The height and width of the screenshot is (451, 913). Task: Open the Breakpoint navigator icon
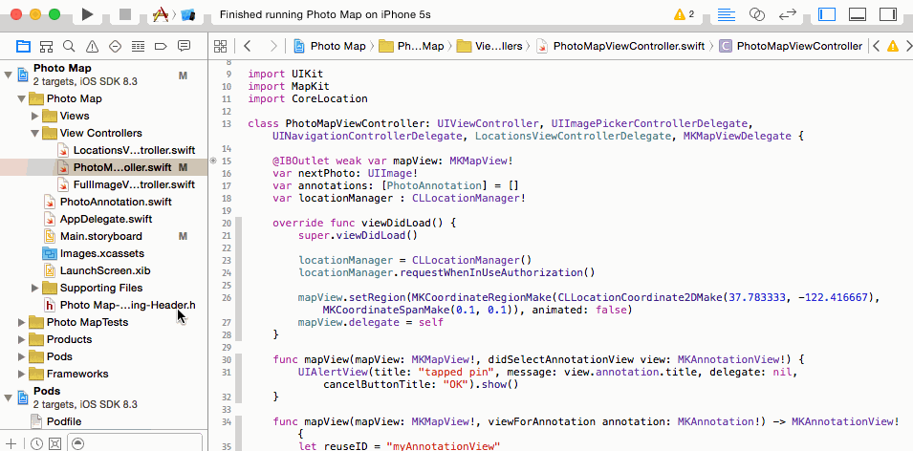coord(162,46)
